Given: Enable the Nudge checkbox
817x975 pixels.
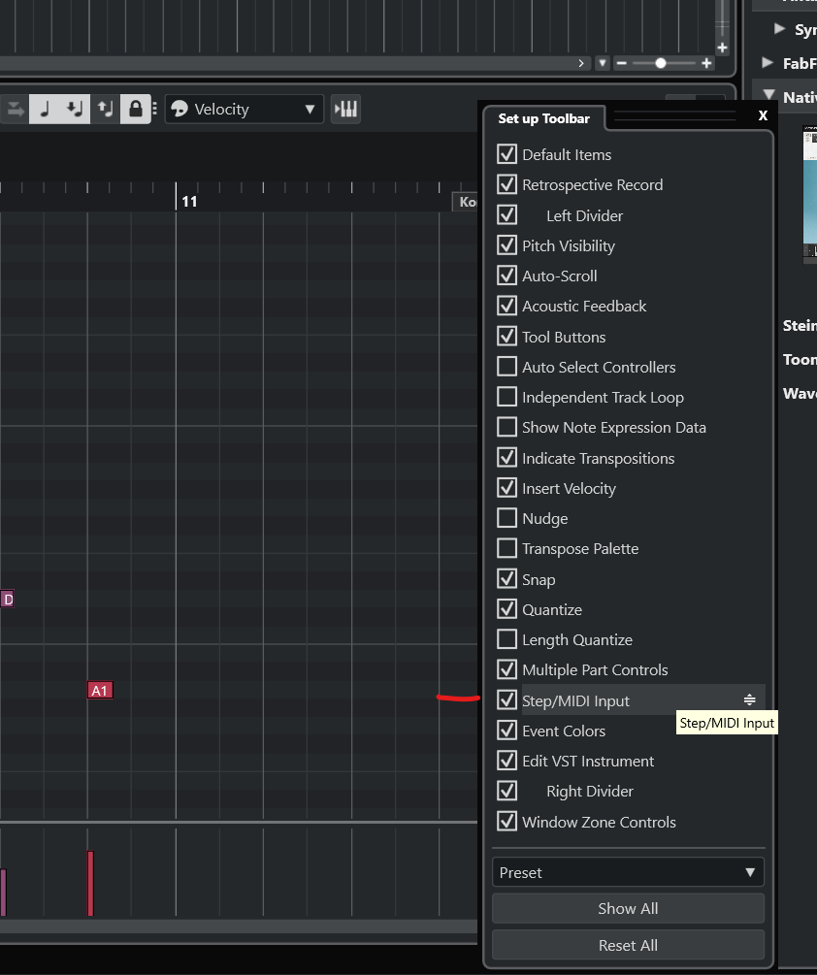Looking at the screenshot, I should (507, 518).
